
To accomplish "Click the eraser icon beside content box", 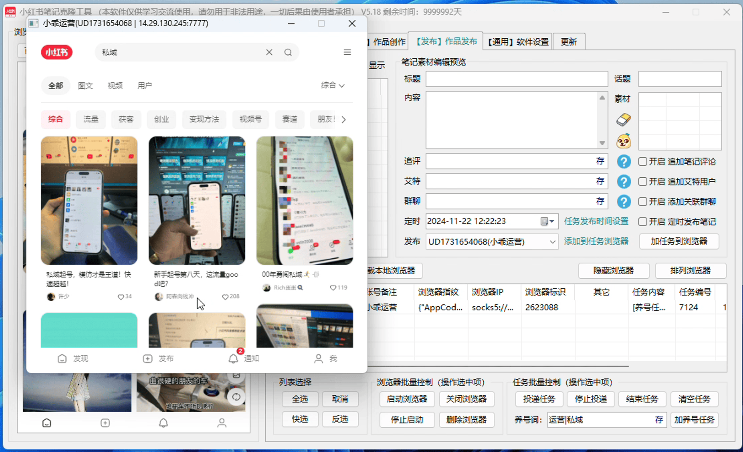I will pyautogui.click(x=623, y=120).
